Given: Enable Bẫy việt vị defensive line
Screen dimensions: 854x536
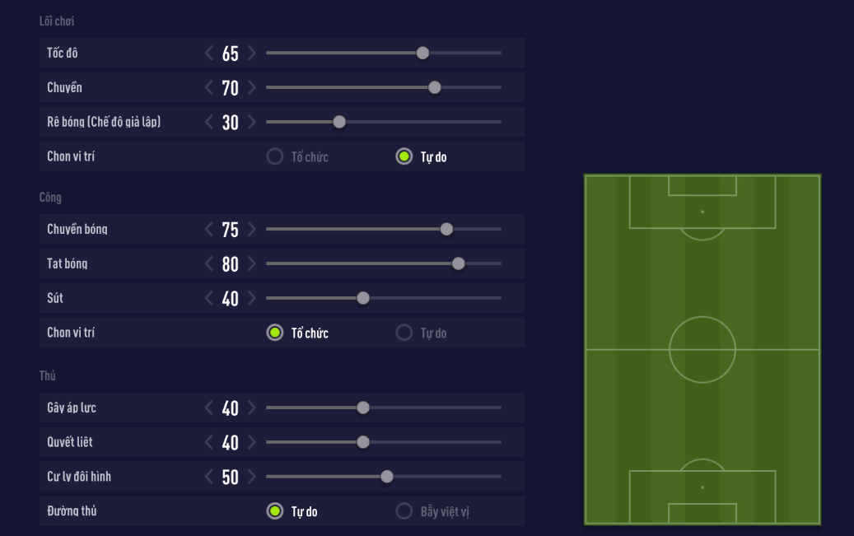Looking at the screenshot, I should click(x=404, y=511).
